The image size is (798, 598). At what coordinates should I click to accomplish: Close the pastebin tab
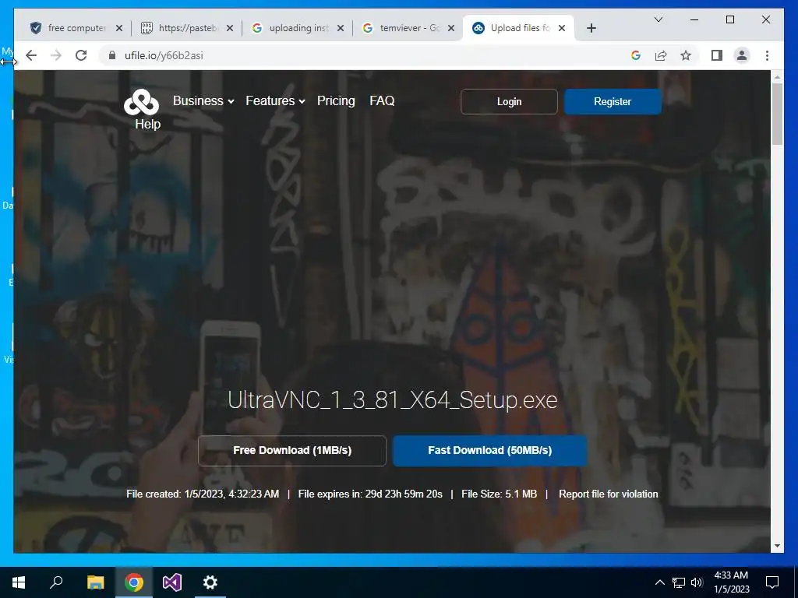[230, 28]
